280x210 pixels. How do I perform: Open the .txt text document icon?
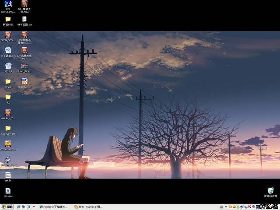(x=24, y=19)
